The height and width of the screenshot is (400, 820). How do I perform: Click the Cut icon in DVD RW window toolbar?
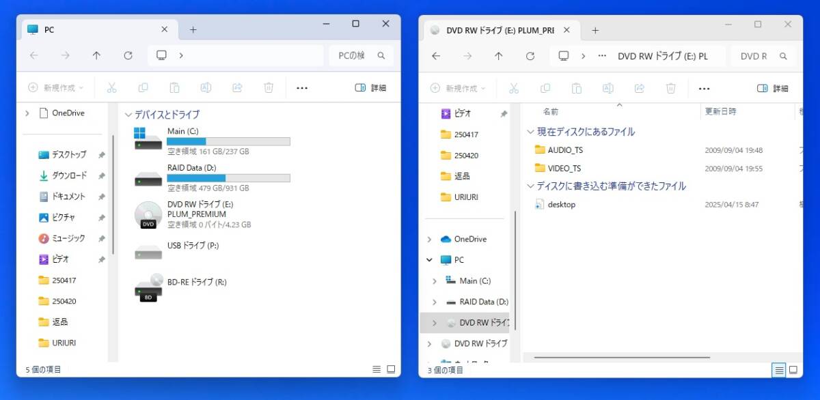tap(514, 88)
